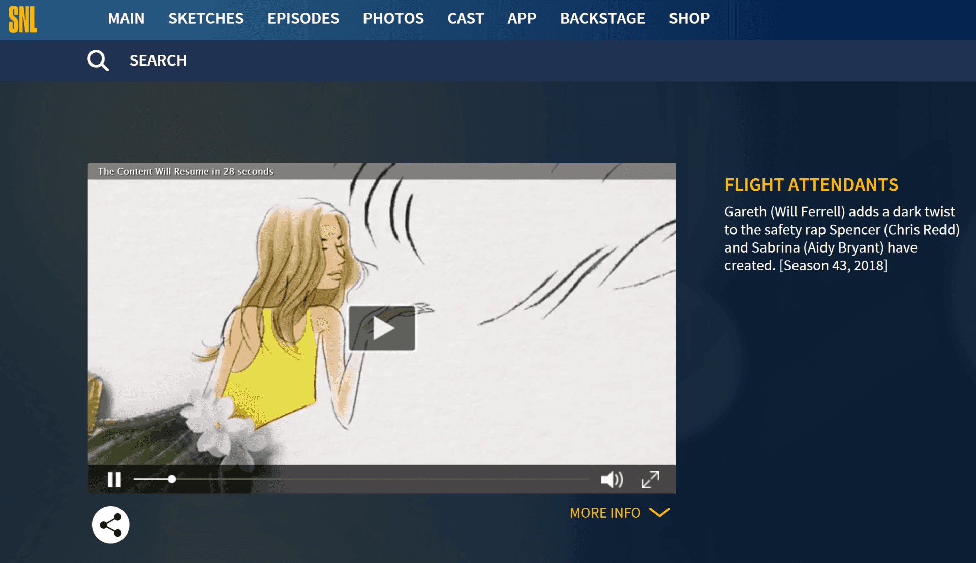This screenshot has width=976, height=563.
Task: Enter fullscreen using the expand icon
Action: coord(650,479)
